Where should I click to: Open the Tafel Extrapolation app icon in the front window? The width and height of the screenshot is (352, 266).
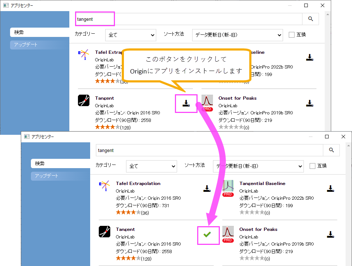tap(105, 186)
